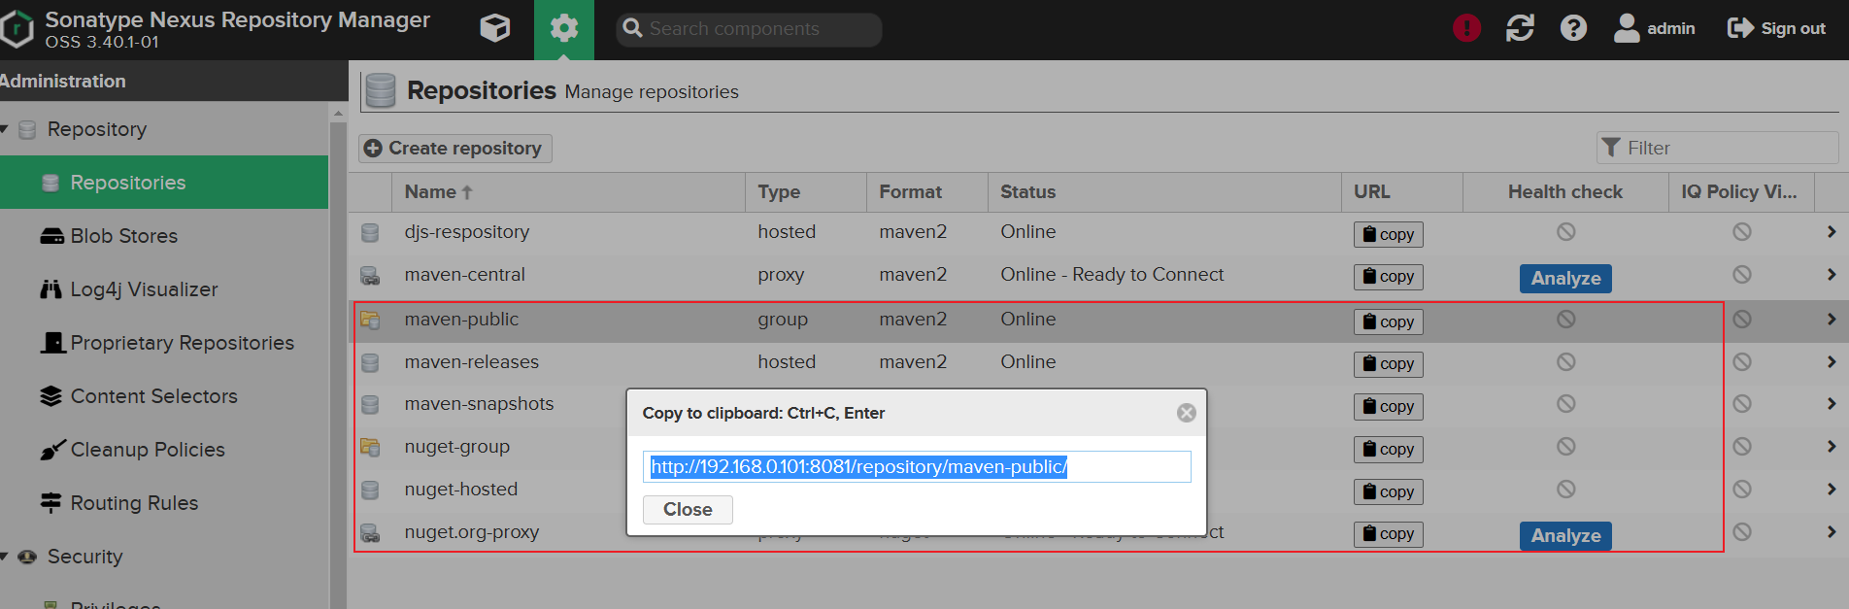Click the red system status alert icon
The image size is (1849, 609).
1466,28
